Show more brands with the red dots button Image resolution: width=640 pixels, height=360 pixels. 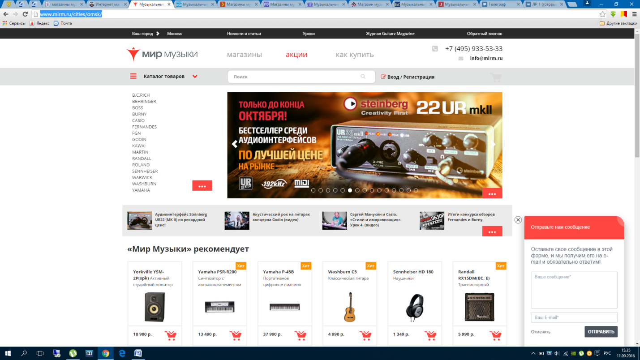click(202, 186)
